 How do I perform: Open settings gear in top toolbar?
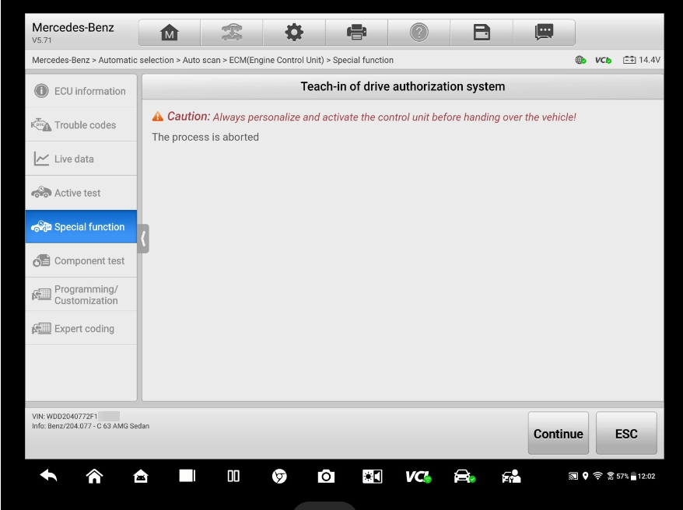pos(294,33)
